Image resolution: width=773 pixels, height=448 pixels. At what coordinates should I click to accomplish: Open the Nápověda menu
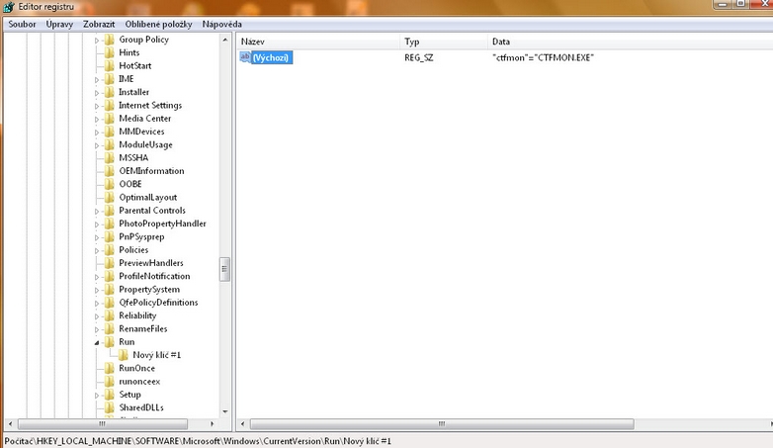[221, 23]
